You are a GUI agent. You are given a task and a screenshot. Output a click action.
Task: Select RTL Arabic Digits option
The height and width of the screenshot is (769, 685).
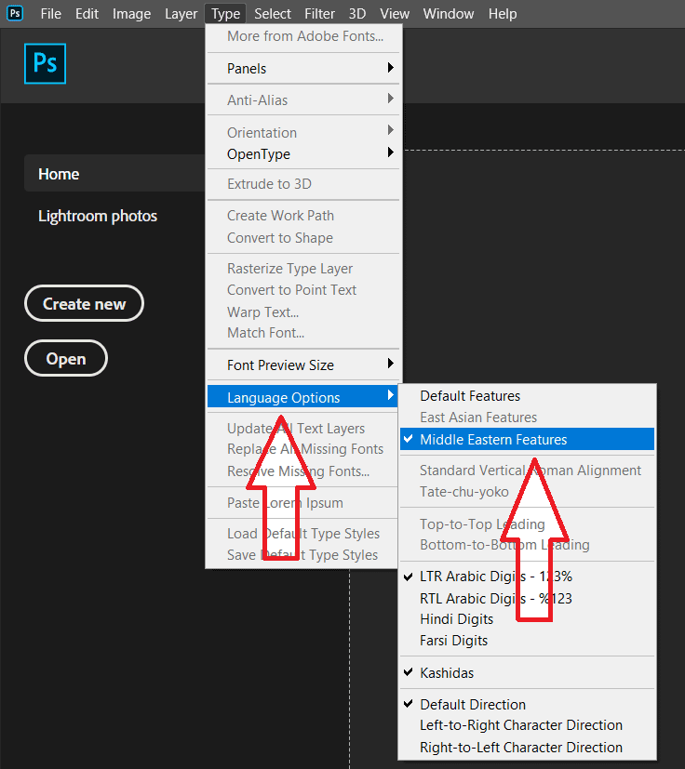[x=528, y=598]
